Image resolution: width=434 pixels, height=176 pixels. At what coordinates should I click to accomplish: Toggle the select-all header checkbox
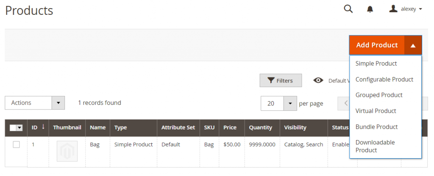pos(13,128)
